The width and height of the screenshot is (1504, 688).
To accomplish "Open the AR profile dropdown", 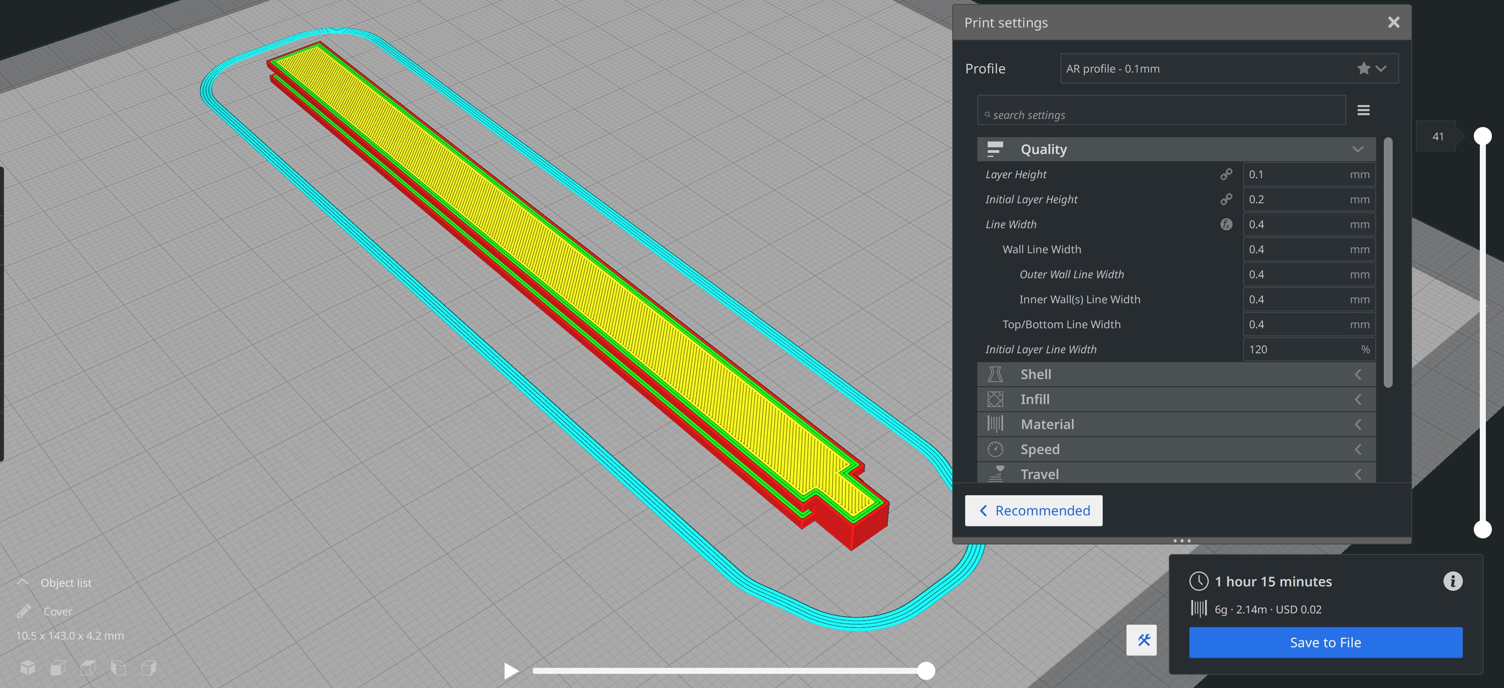I will [x=1229, y=69].
